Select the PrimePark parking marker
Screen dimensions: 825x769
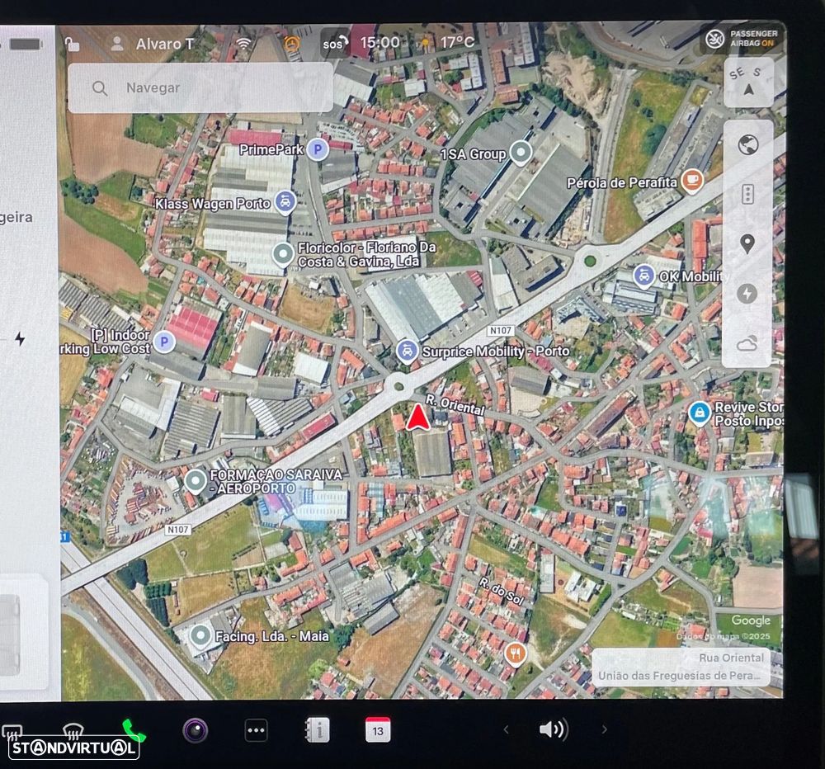318,150
